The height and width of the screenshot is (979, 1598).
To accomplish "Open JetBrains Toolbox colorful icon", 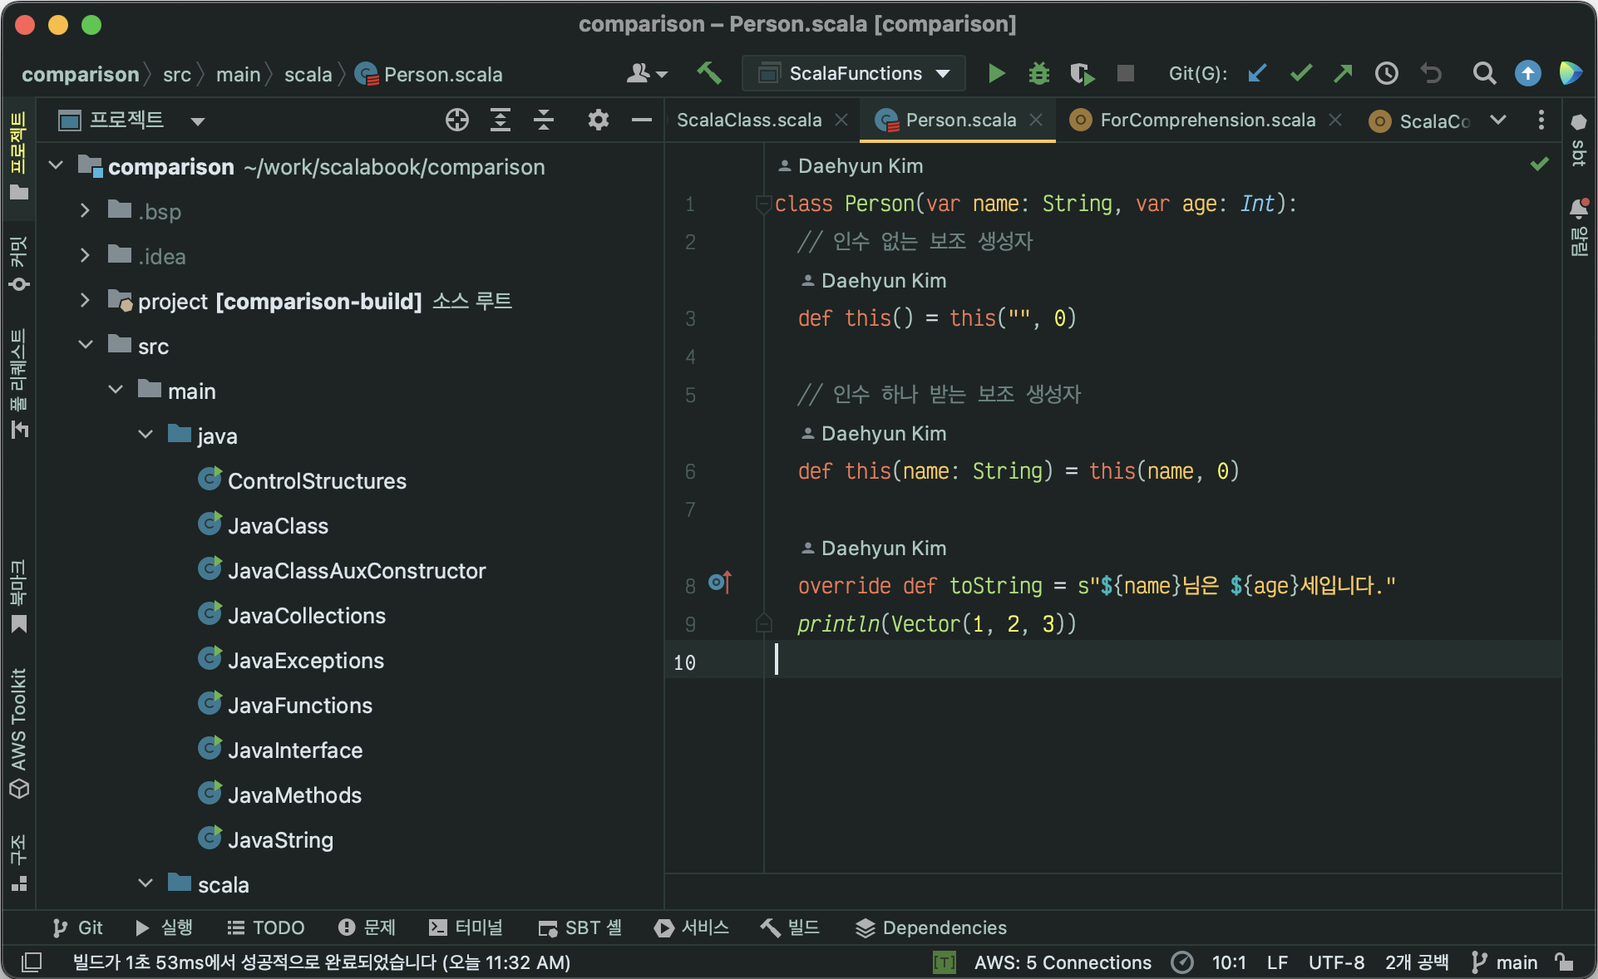I will (1570, 74).
